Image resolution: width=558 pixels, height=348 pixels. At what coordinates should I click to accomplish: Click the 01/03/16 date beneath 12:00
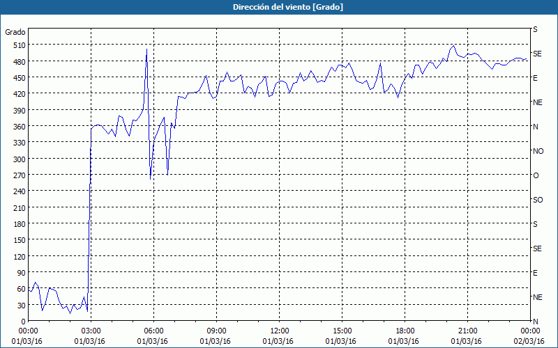pyautogui.click(x=278, y=342)
